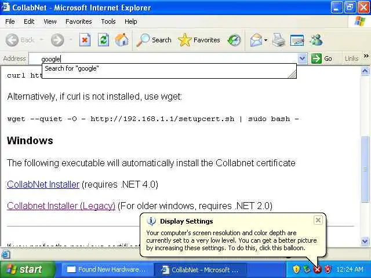Click the vertical scrollbar thumb
The height and width of the screenshot is (278, 371).
click(365, 169)
